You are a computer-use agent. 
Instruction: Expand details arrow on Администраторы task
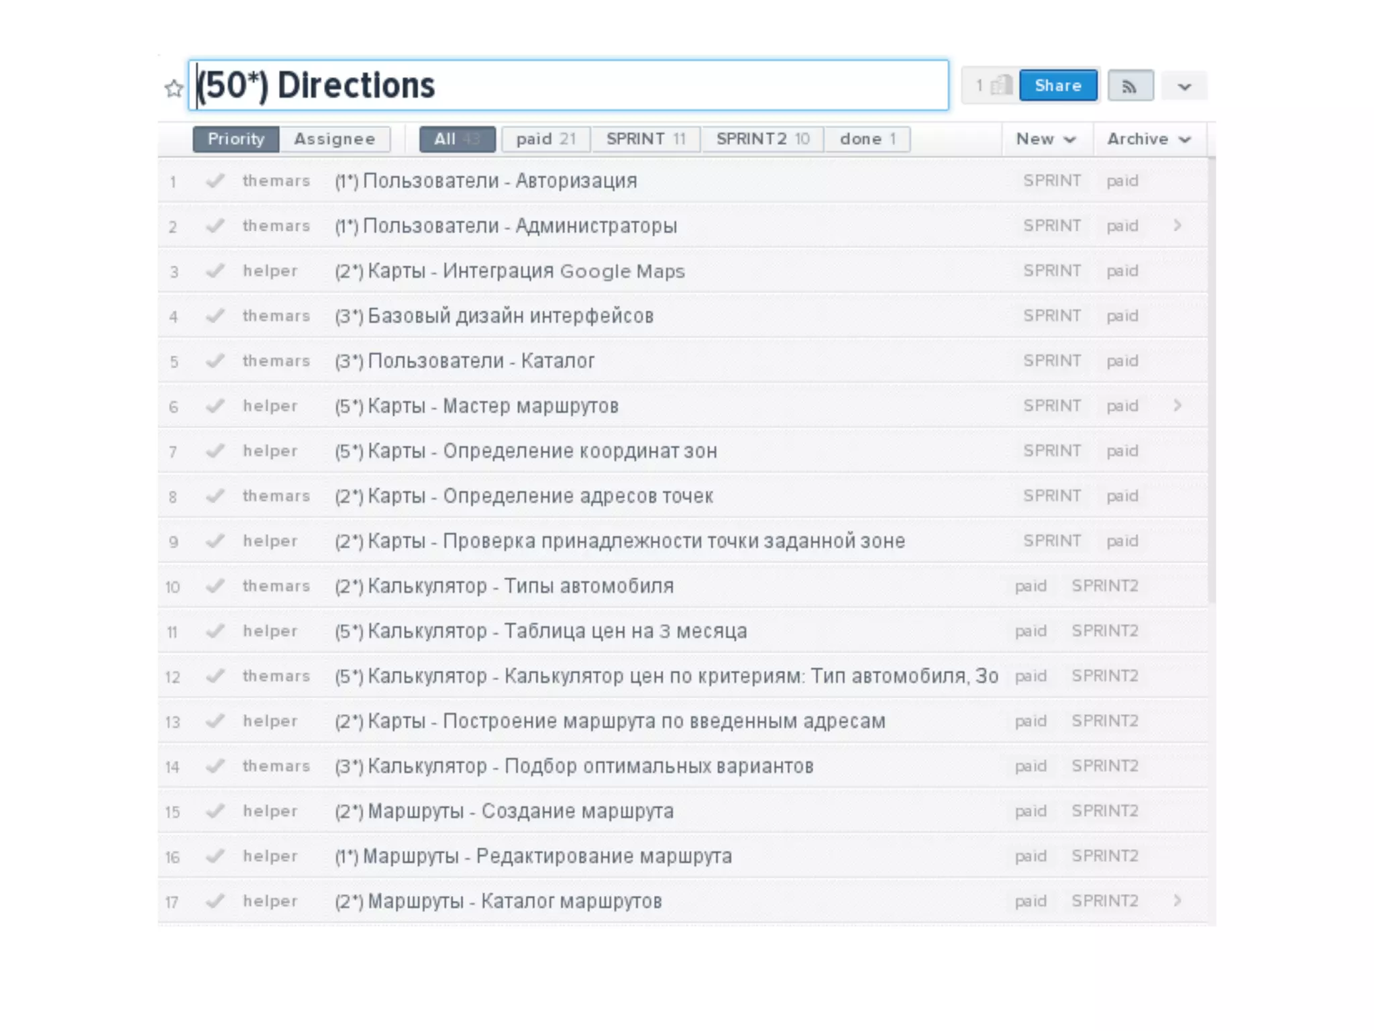click(1177, 226)
